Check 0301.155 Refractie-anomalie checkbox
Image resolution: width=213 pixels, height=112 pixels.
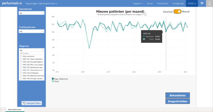point(21,76)
